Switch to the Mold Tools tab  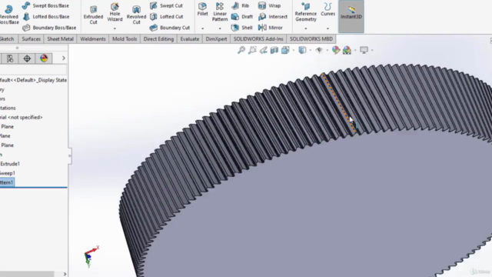125,39
